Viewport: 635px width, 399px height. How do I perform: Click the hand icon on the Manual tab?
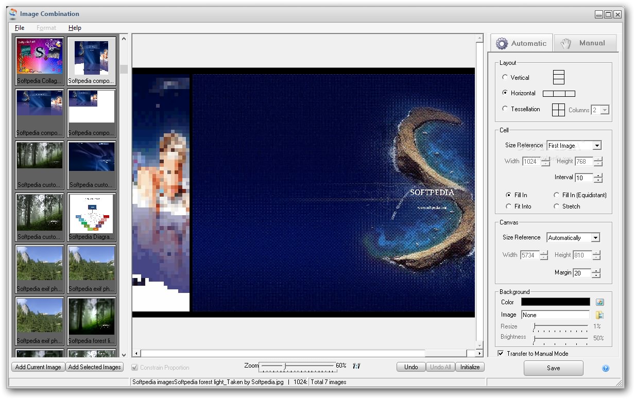566,43
